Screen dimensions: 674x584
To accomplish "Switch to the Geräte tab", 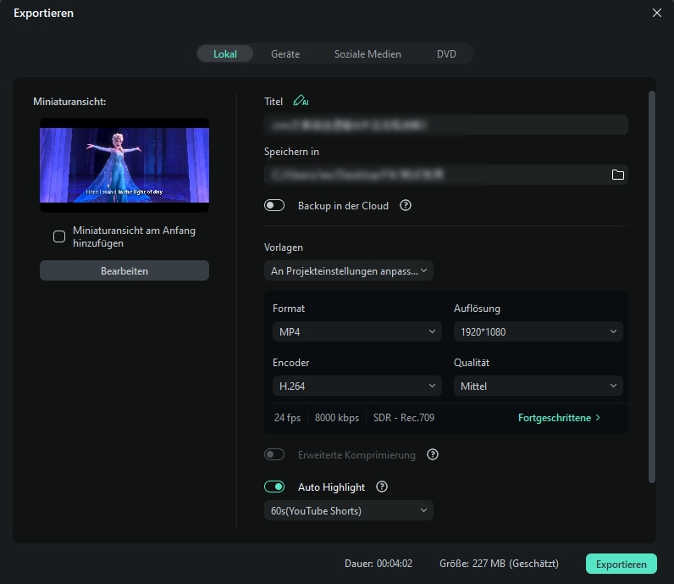I will click(285, 53).
